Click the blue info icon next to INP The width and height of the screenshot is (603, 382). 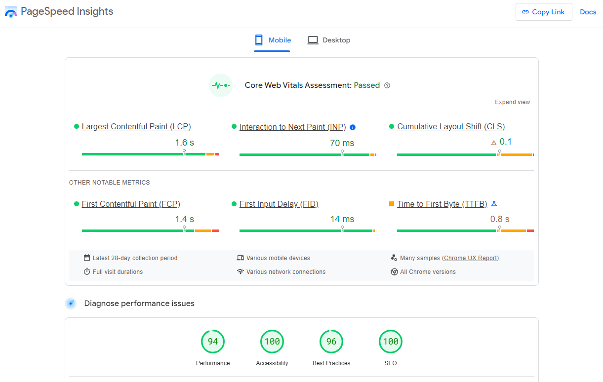click(353, 127)
